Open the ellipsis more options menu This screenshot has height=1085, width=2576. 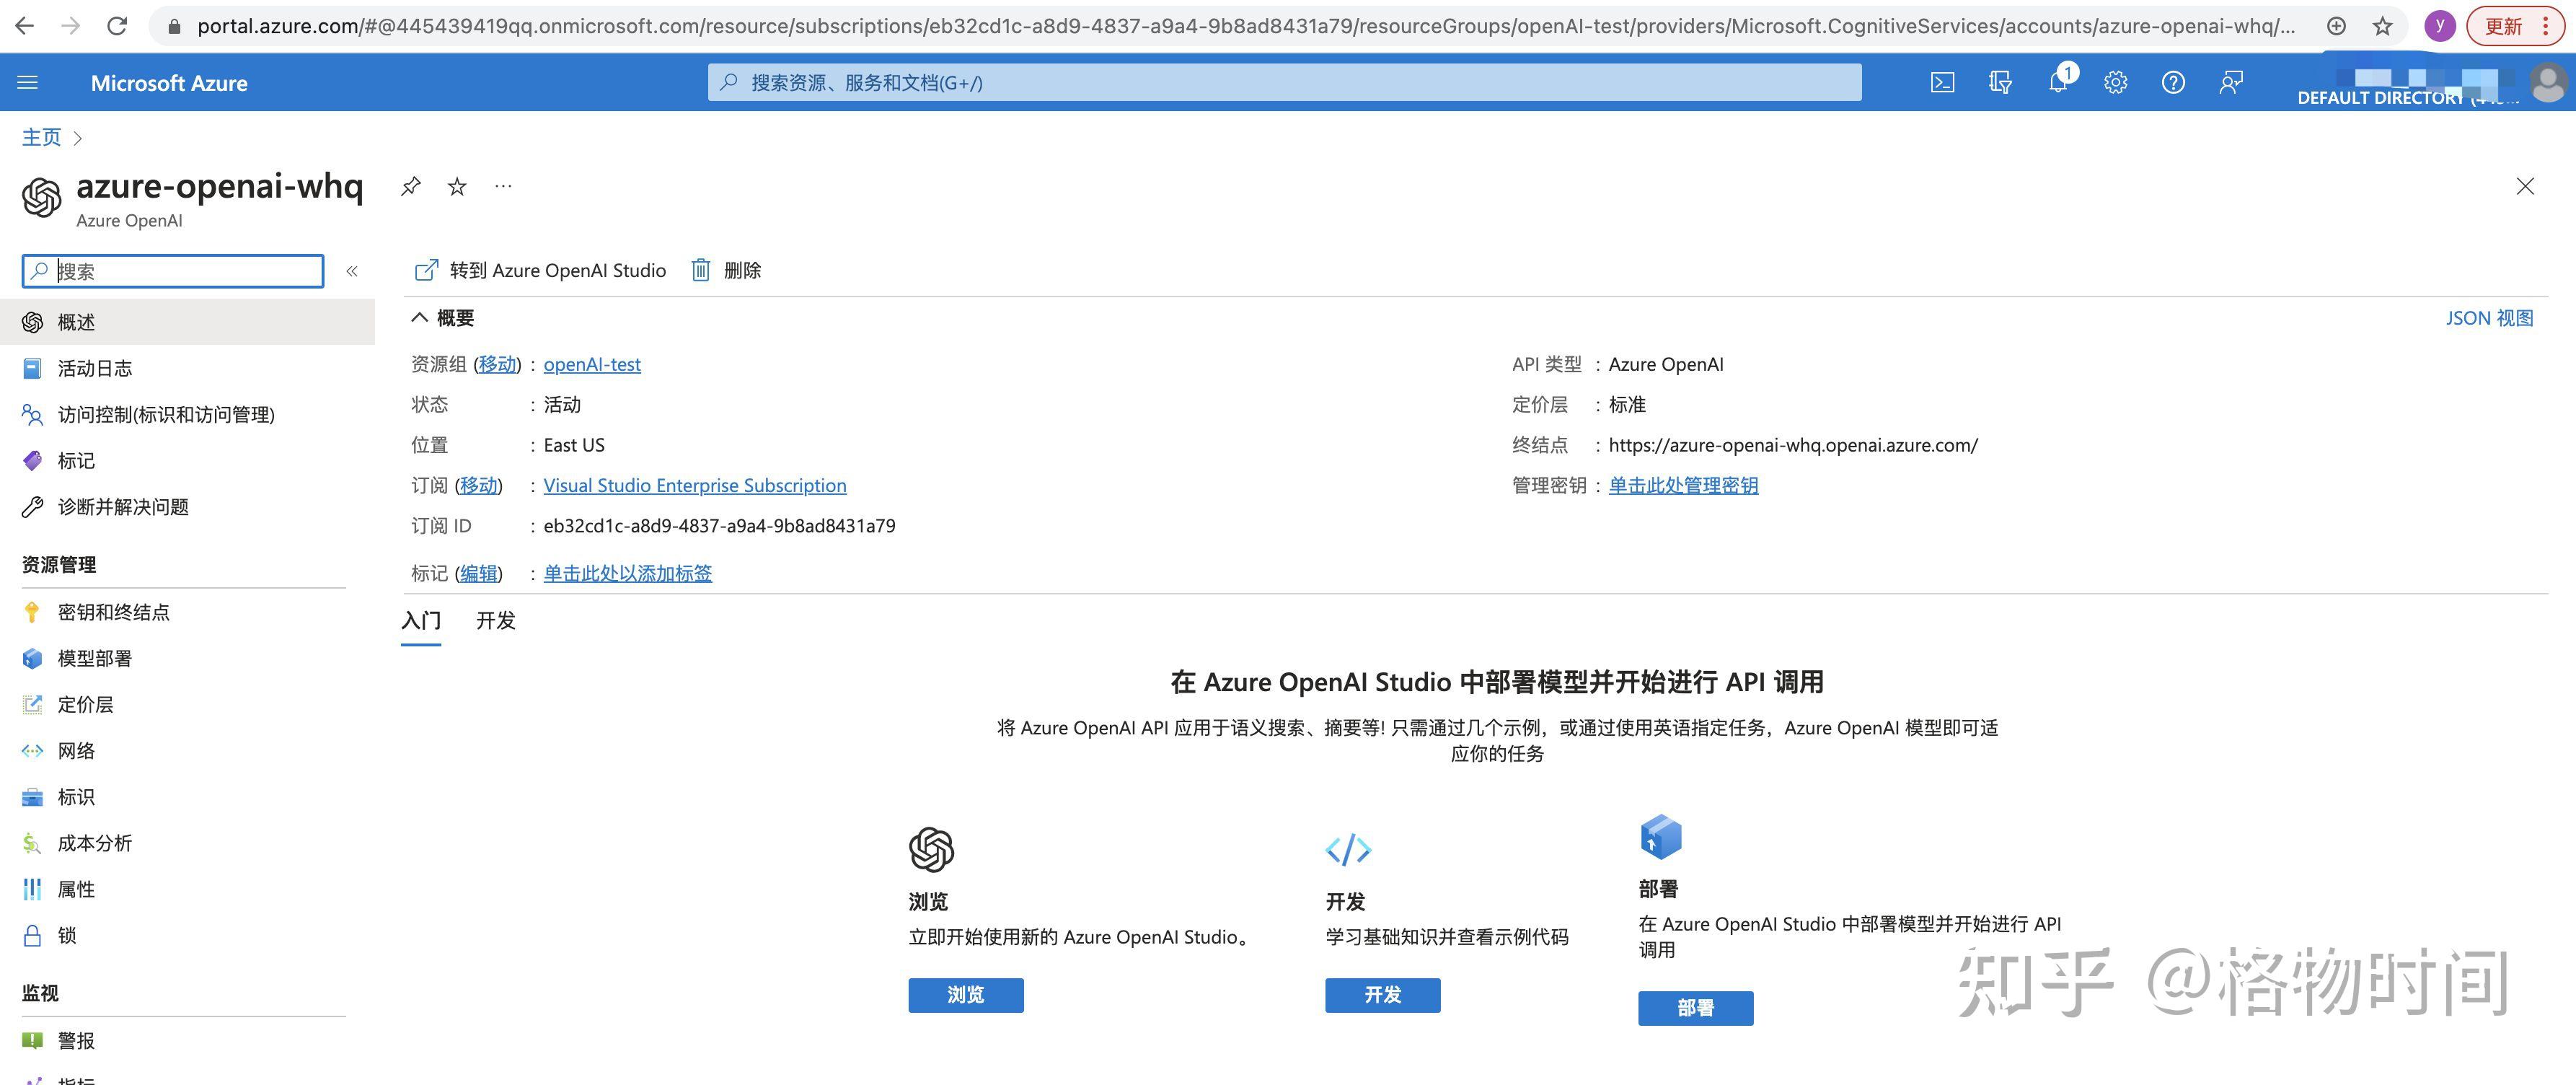(503, 186)
